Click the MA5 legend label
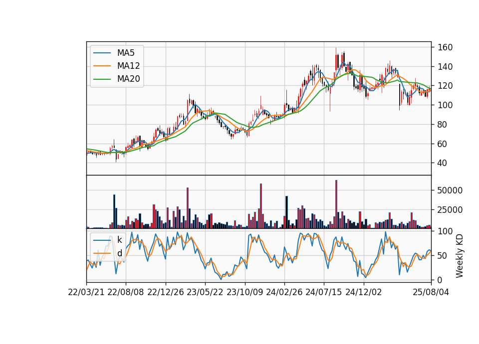Image resolution: width=479 pixels, height=344 pixels. (126, 53)
